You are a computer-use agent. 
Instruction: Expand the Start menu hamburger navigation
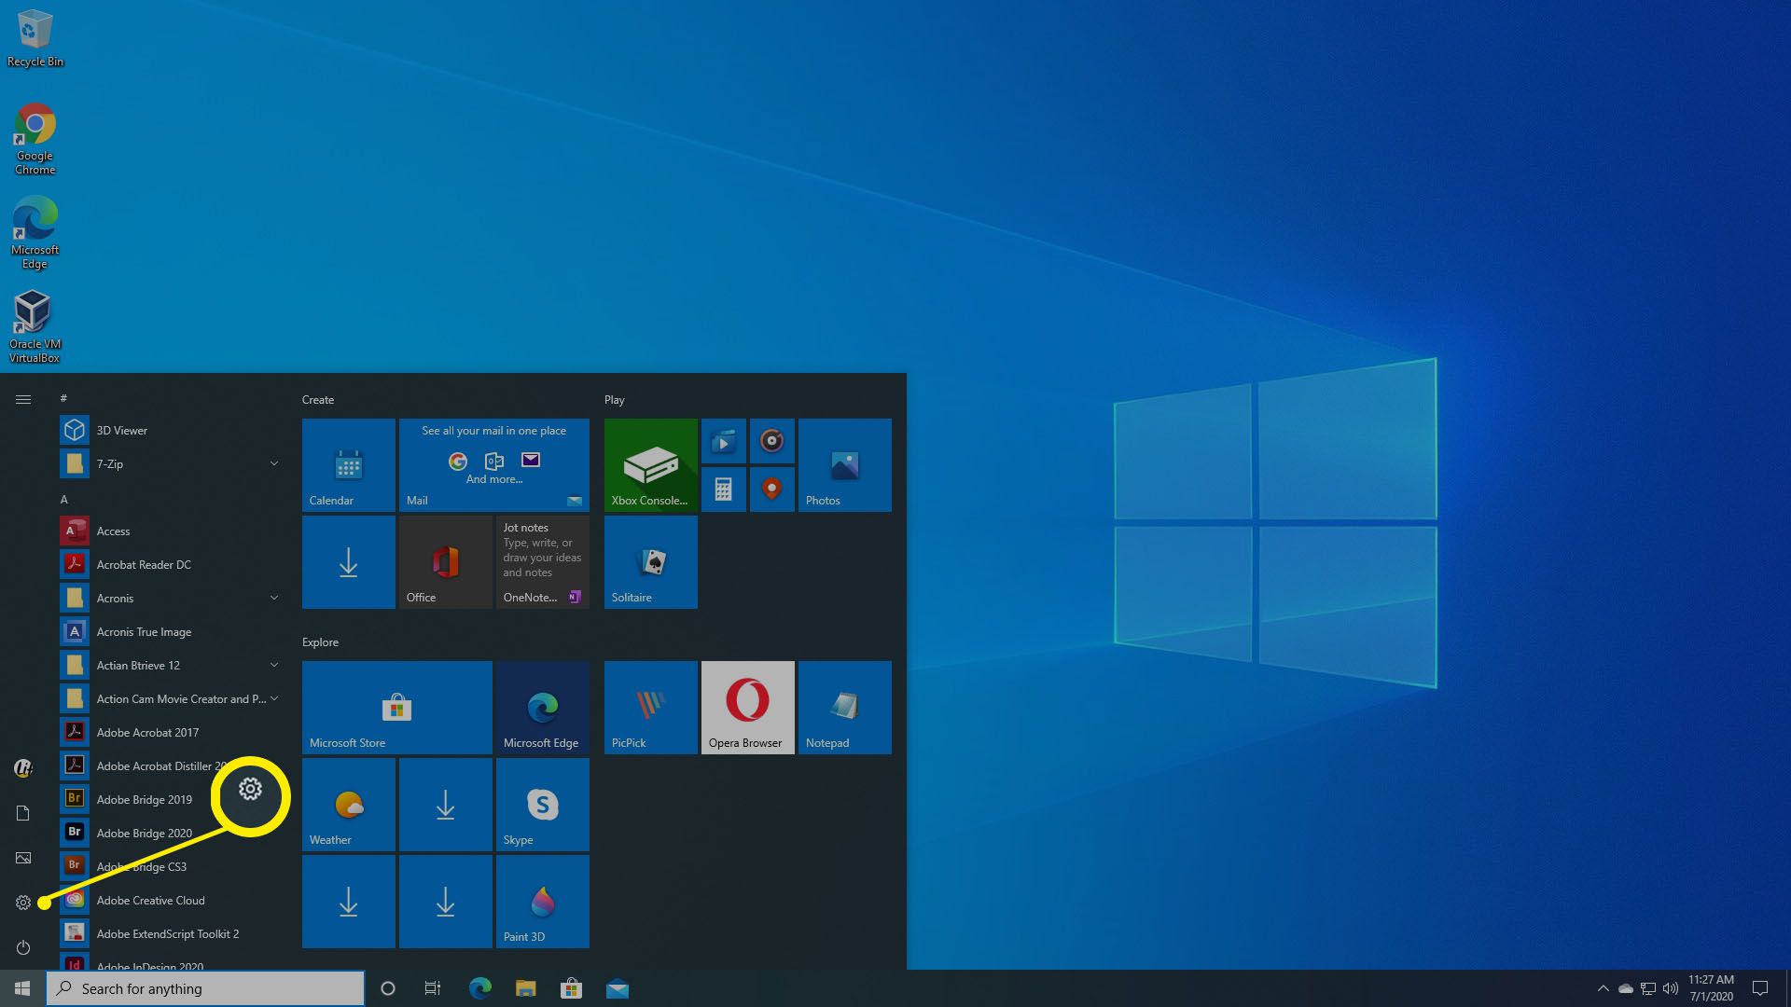pos(23,399)
